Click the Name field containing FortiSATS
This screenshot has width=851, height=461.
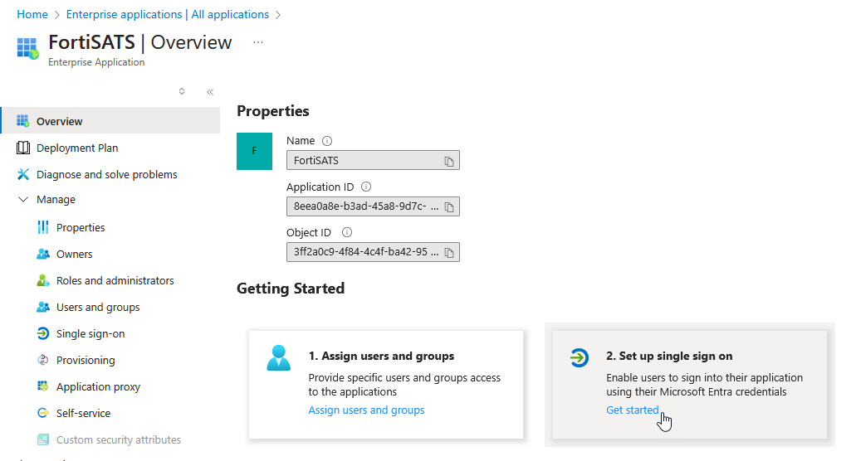(x=373, y=160)
